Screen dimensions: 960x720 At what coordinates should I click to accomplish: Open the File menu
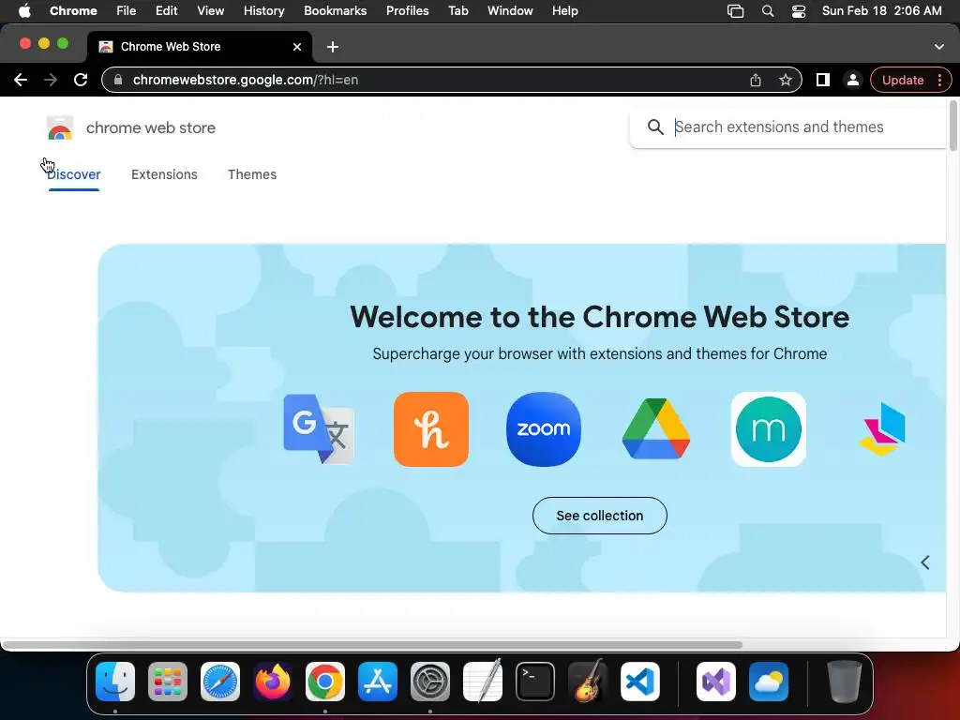click(127, 11)
